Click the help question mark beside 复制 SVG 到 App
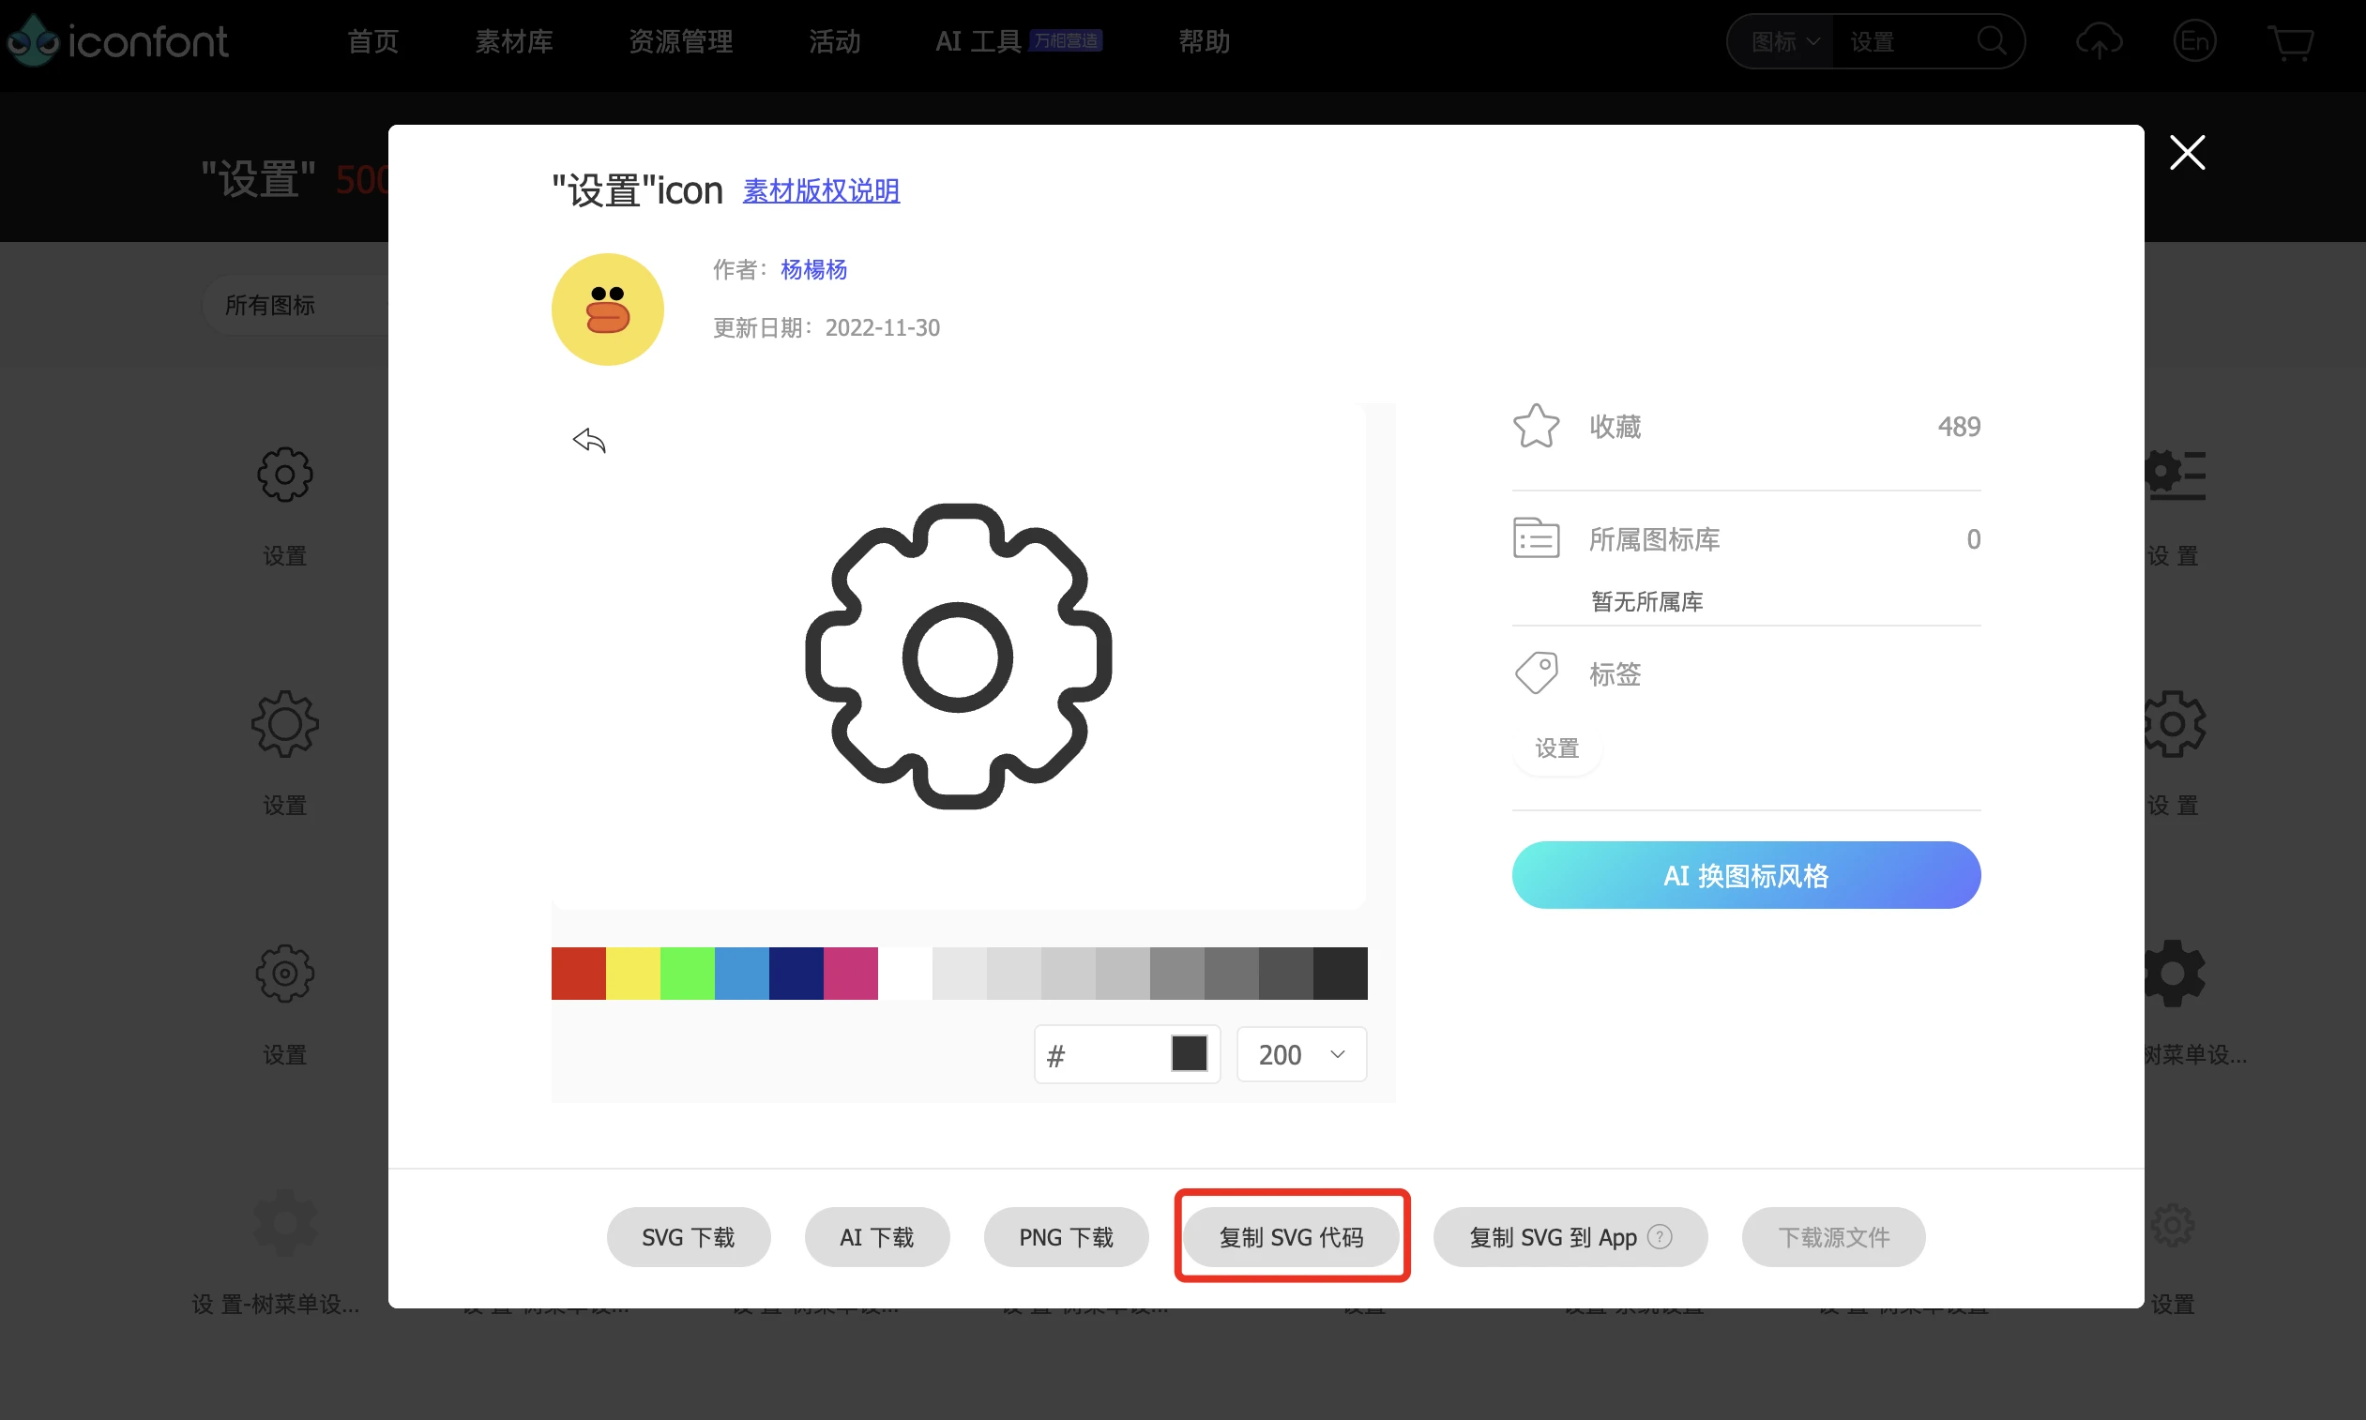2366x1420 pixels. [1660, 1236]
